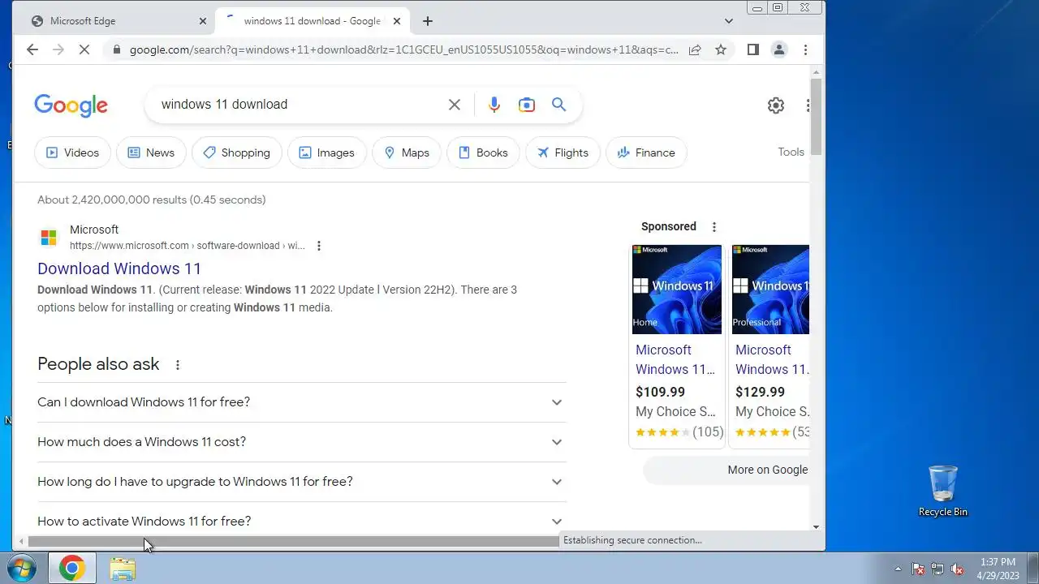Viewport: 1039px width, 584px height.
Task: Filter results by Flights
Action: 563,152
